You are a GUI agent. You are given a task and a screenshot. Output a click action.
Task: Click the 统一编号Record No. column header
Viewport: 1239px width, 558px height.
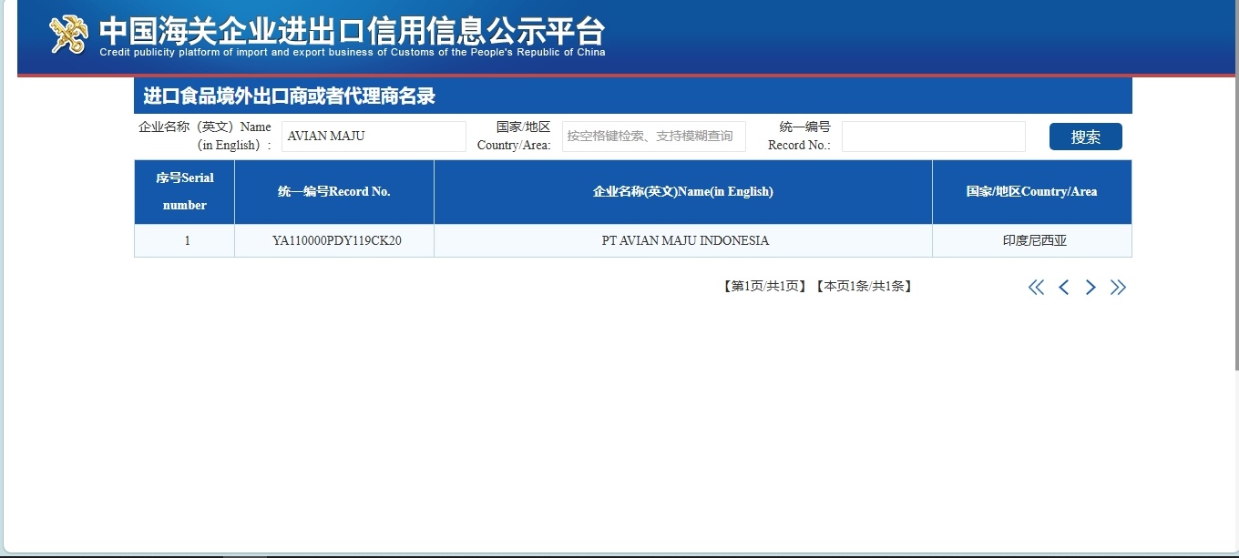(x=334, y=192)
